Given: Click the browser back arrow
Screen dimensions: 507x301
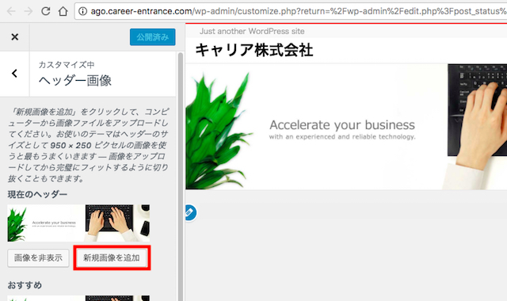Looking at the screenshot, I should 11,11.
